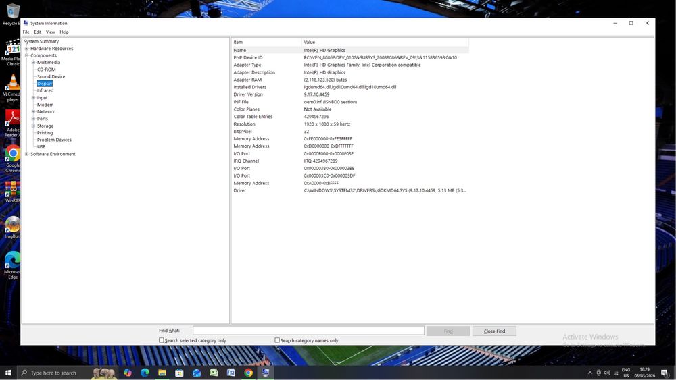Open the File menu

(26, 32)
